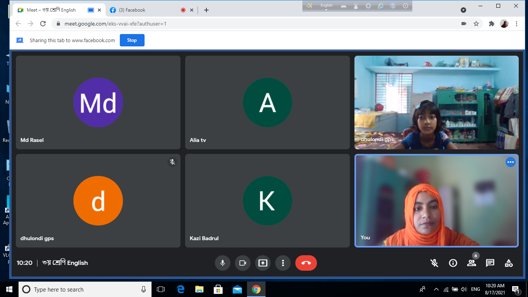The image size is (528, 297).
Task: Click the camera permission icon in address bar
Action: [x=464, y=24]
